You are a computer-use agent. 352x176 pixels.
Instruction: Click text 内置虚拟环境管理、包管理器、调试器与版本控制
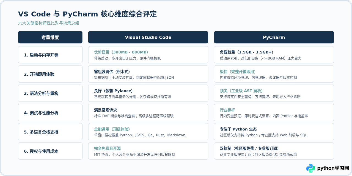tap(258, 78)
